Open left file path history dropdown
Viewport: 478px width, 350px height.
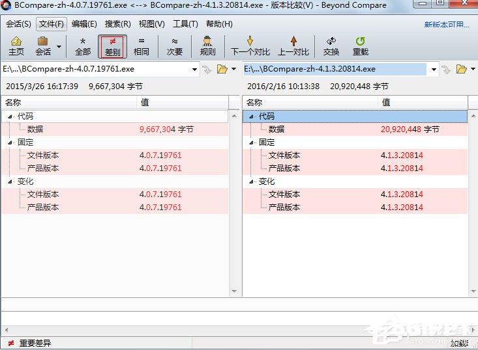point(194,70)
